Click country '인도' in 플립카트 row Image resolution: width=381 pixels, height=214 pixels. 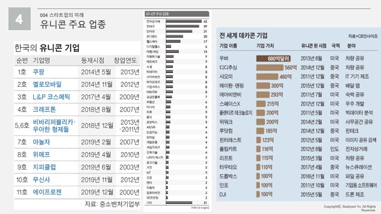(x=334, y=149)
